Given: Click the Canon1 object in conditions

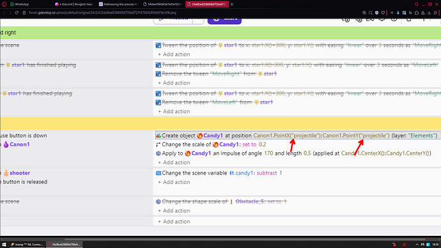Looking at the screenshot, I should point(19,144).
